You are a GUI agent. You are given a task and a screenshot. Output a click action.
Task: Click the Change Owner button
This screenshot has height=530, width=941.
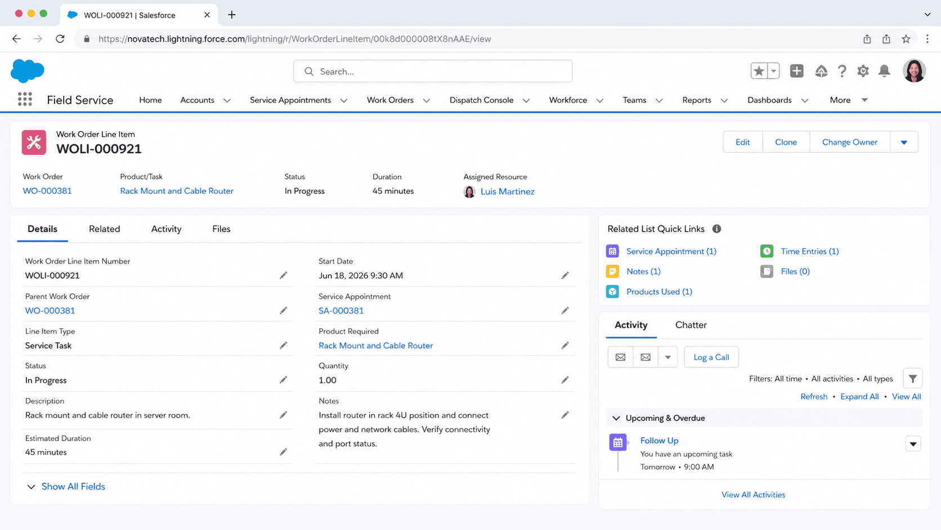click(x=849, y=142)
